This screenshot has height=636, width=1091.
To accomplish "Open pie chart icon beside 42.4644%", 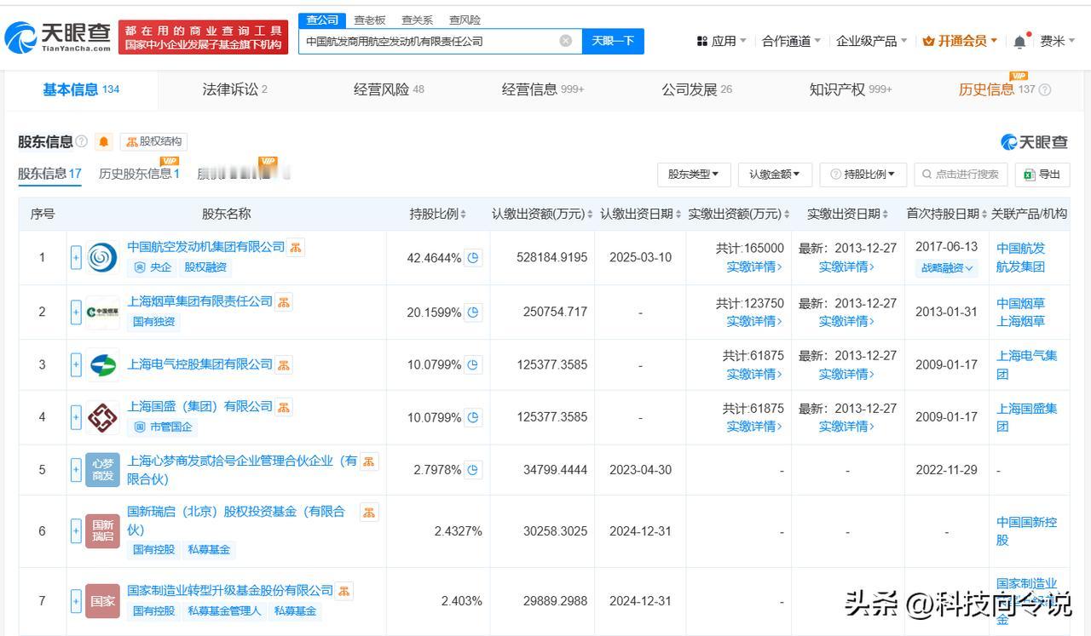I will [474, 257].
